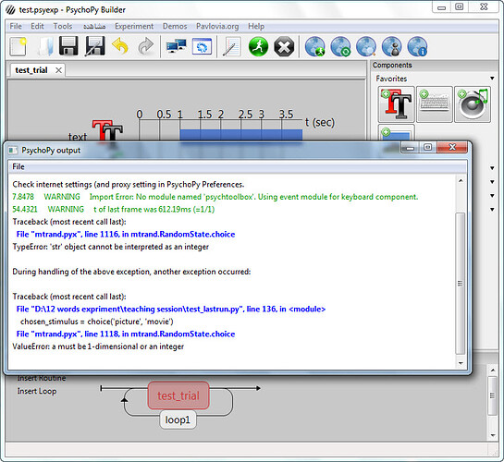The image size is (504, 462).
Task: Click text component icon in routine
Action: [107, 130]
